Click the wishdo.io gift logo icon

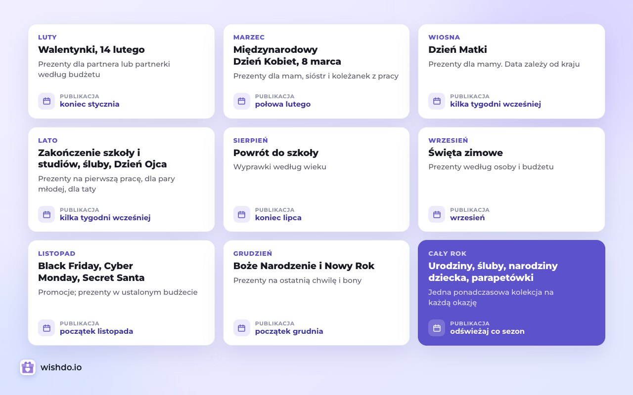28,367
